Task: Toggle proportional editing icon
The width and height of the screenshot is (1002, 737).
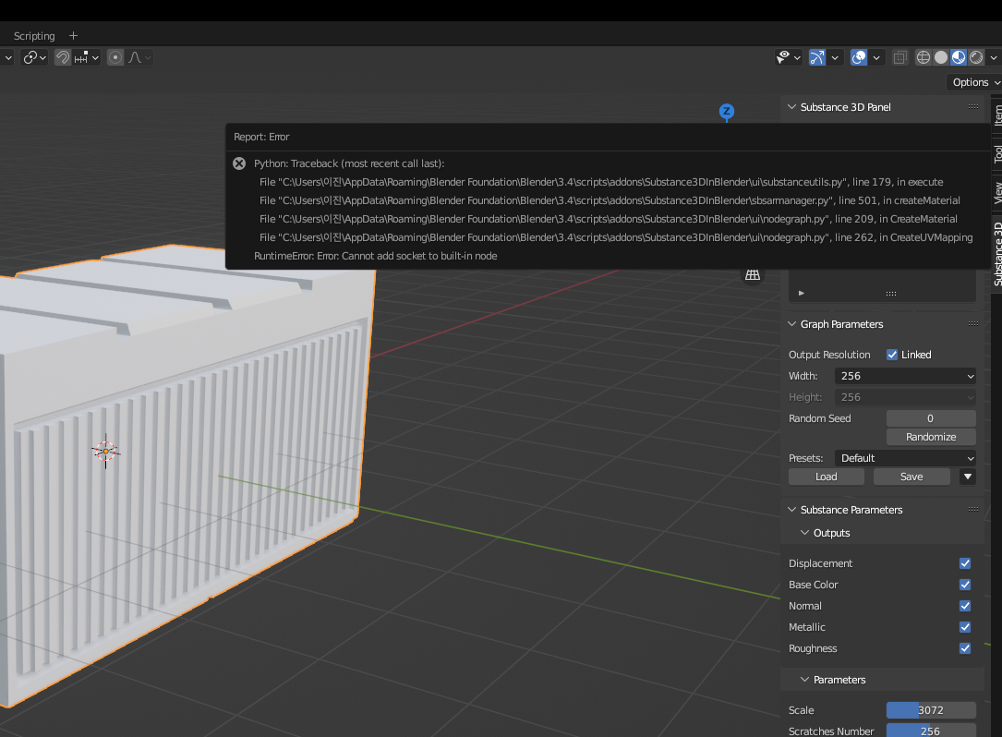Action: pyautogui.click(x=115, y=57)
